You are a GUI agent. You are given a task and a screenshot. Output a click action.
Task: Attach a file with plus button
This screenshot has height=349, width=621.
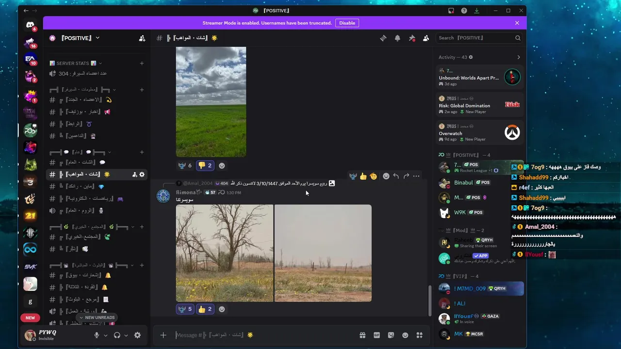point(163,335)
